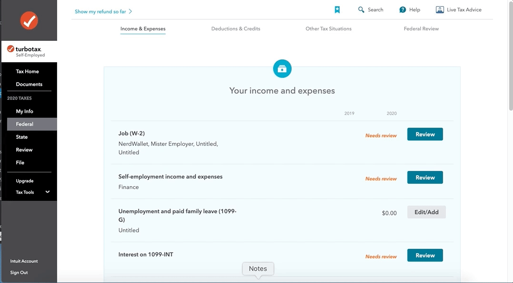Click Edit/Add for Unemployment 1099-G

click(x=426, y=212)
